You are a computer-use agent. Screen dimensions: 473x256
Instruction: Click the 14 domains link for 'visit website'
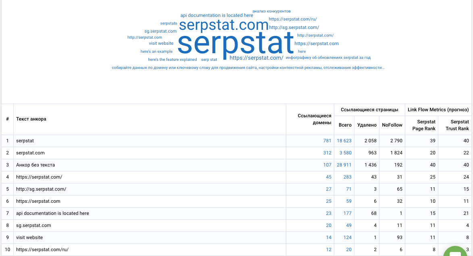[x=329, y=237]
